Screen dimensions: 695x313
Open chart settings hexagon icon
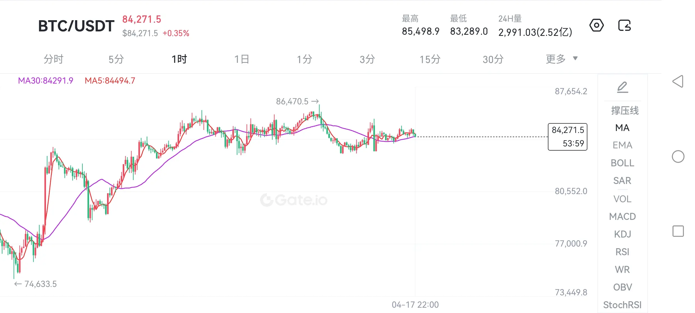(596, 26)
